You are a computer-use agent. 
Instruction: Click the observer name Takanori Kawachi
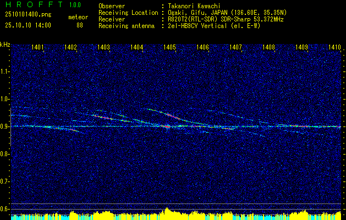194,7
